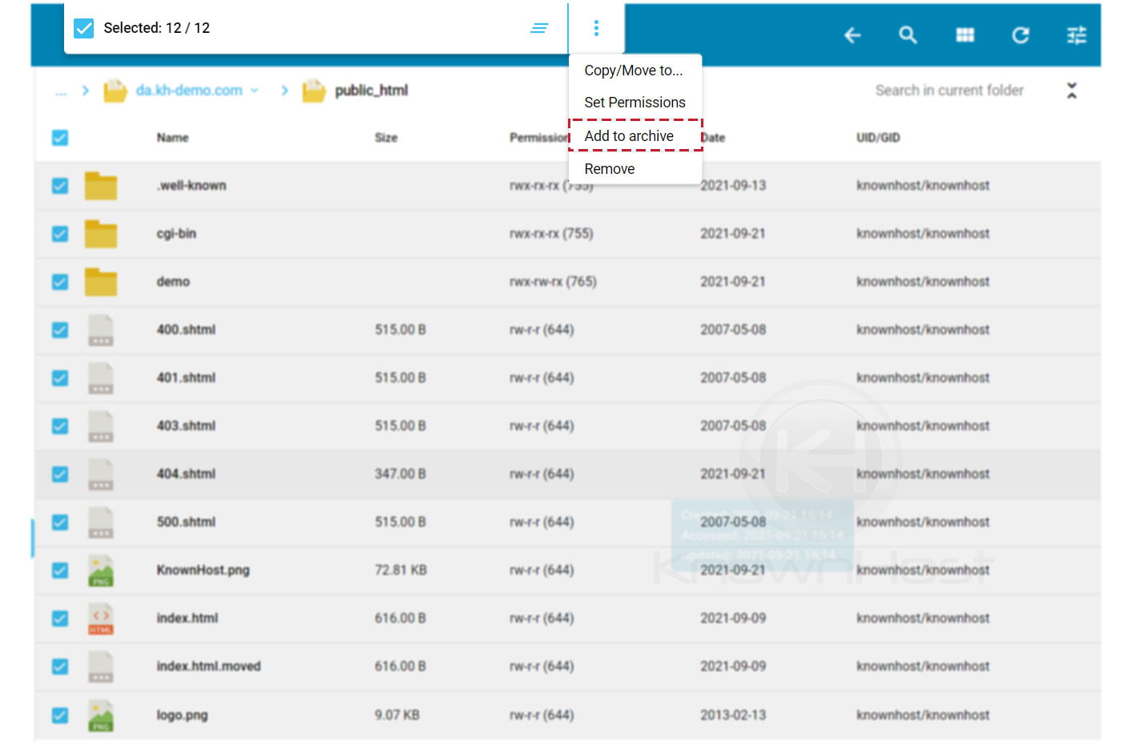Viewport: 1132px width, 746px height.
Task: Open the three-dot actions menu
Action: point(596,27)
